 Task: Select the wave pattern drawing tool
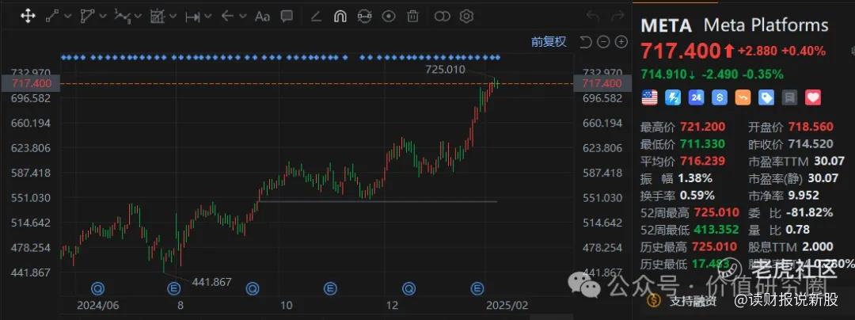122,17
